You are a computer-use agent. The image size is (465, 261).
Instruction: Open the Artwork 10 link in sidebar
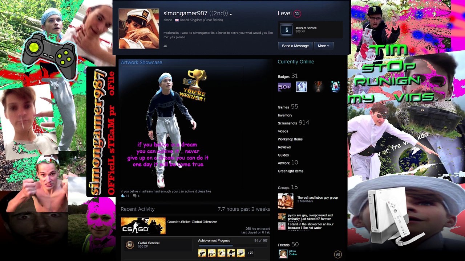click(288, 163)
